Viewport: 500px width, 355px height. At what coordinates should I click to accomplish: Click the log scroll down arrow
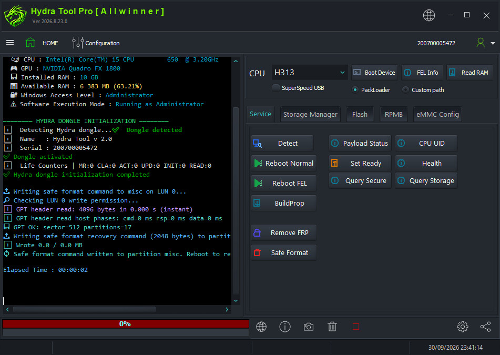pyautogui.click(x=236, y=300)
